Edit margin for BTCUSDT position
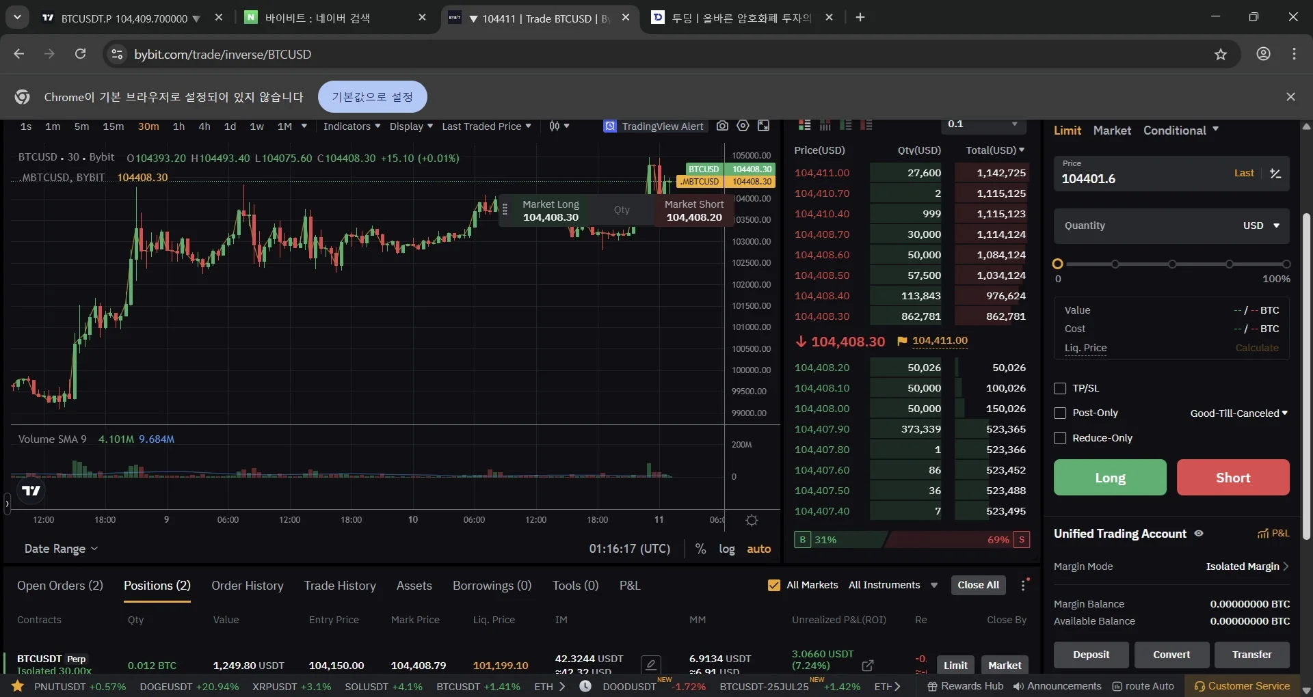1313x697 pixels. click(x=650, y=665)
